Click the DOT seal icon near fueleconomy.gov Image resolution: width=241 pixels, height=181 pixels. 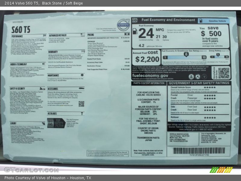(x=198, y=77)
